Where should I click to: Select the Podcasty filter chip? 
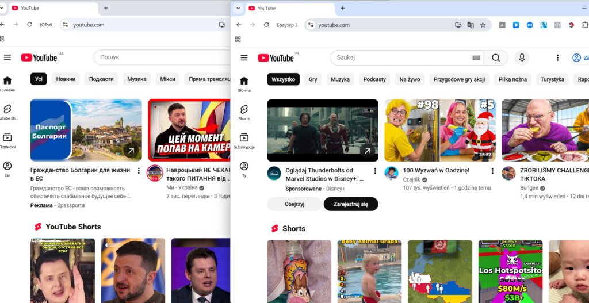pyautogui.click(x=374, y=79)
